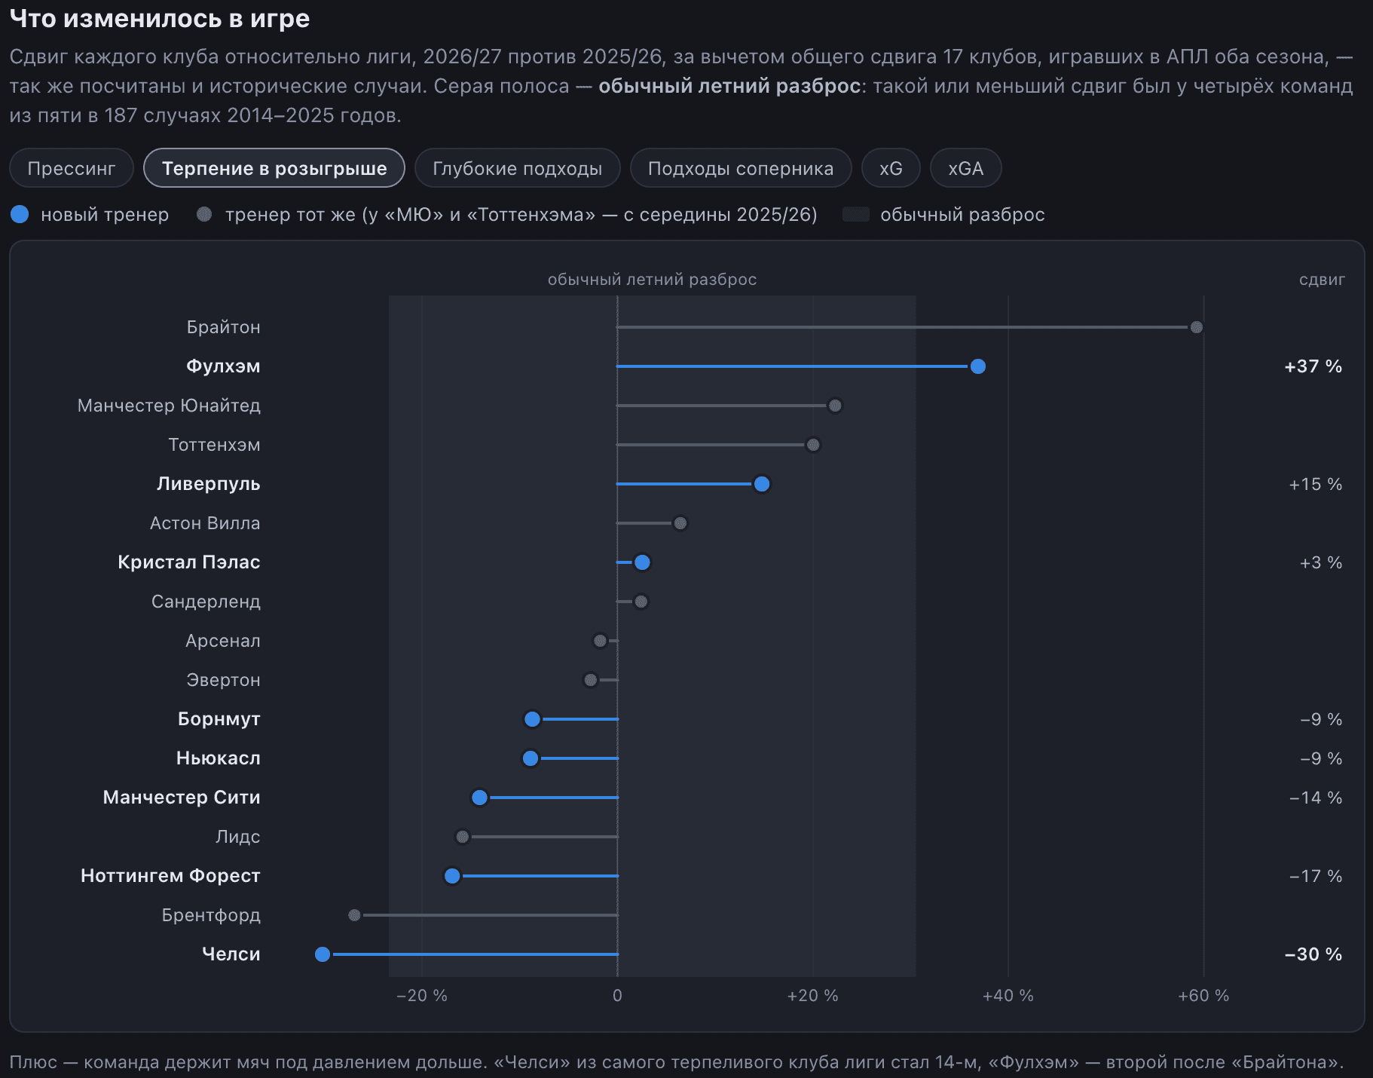Click the Фулхэм blue data point
Image resolution: width=1373 pixels, height=1078 pixels.
[978, 366]
